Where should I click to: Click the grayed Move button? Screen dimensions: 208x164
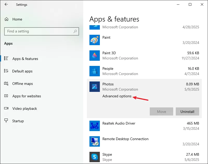161,111
